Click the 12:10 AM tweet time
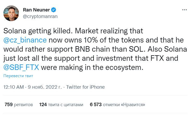Image resolution: width=193 pixels, height=115 pixels. tap(13, 87)
